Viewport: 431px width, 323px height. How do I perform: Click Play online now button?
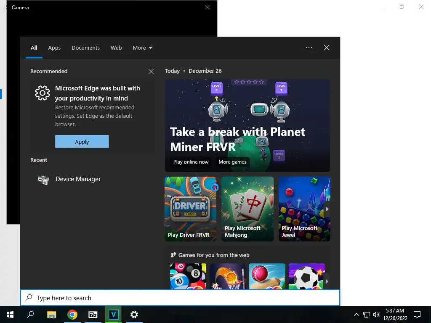point(191,162)
